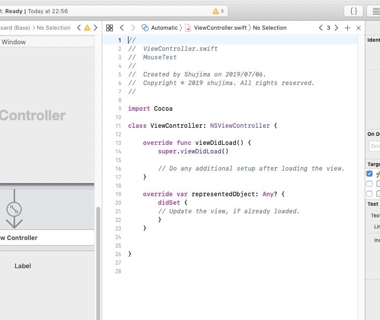Image resolution: width=380 pixels, height=320 pixels.
Task: Click the didSet keyword
Action: coord(169,203)
